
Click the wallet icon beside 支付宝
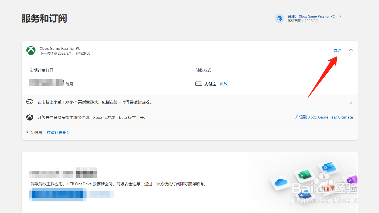click(x=199, y=84)
